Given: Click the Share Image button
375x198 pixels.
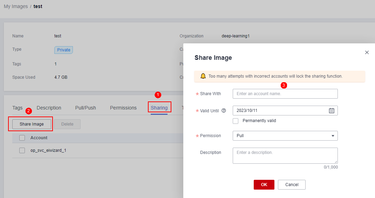Looking at the screenshot, I should tap(32, 124).
